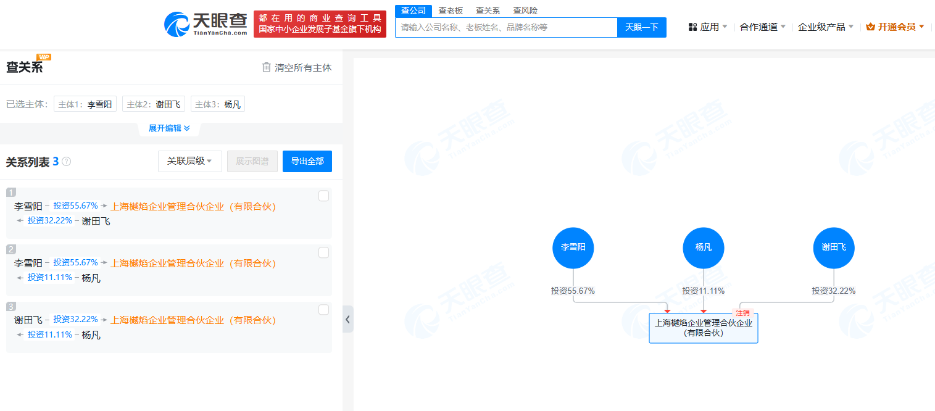The height and width of the screenshot is (411, 935).
Task: Click the TianYanCha logo icon
Action: (x=177, y=24)
